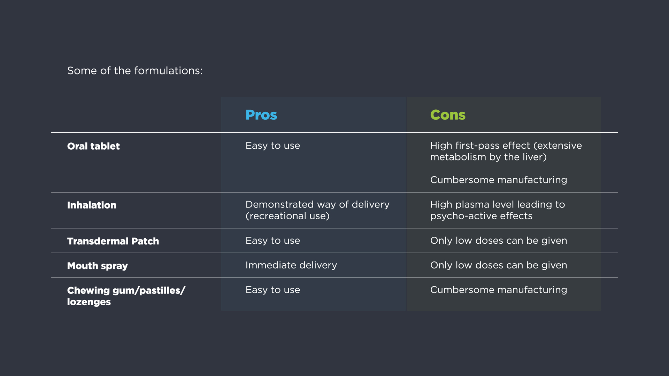
Task: Select the blue Pros column header
Action: [261, 115]
